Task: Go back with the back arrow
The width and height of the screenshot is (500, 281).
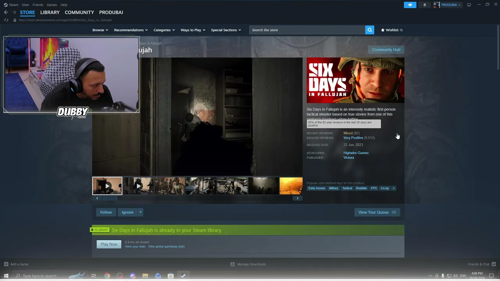Action: [x=6, y=12]
